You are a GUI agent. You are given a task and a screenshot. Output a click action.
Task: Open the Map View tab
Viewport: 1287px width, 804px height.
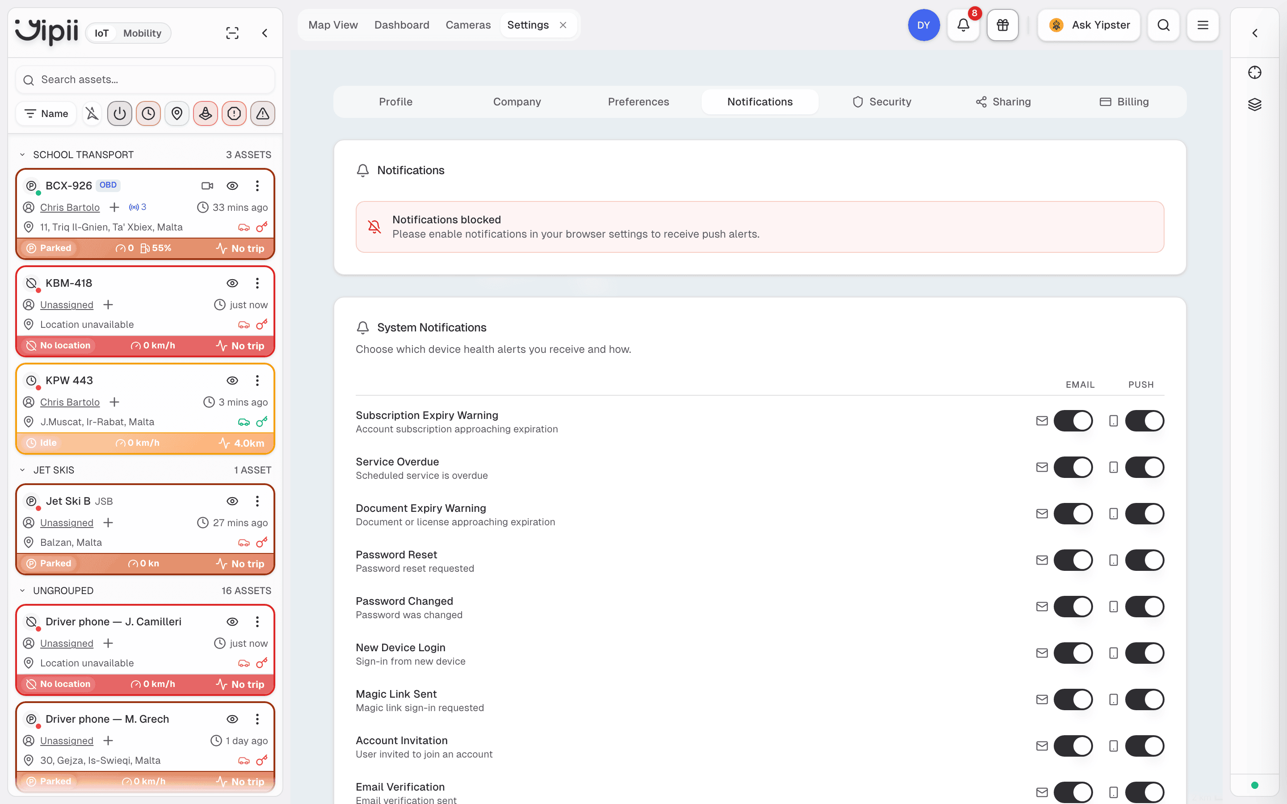333,25
